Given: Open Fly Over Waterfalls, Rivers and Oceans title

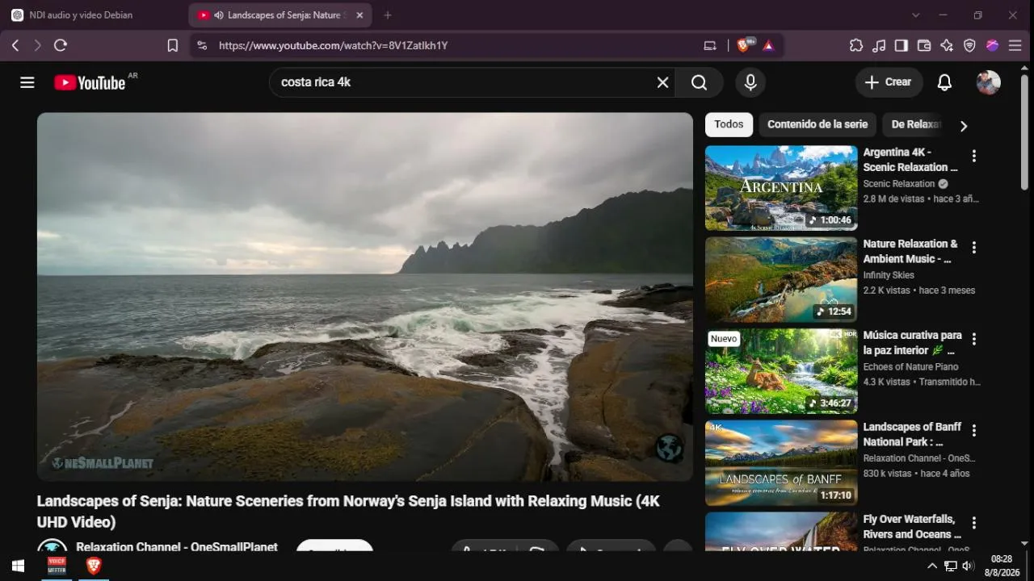Looking at the screenshot, I should coord(912,526).
